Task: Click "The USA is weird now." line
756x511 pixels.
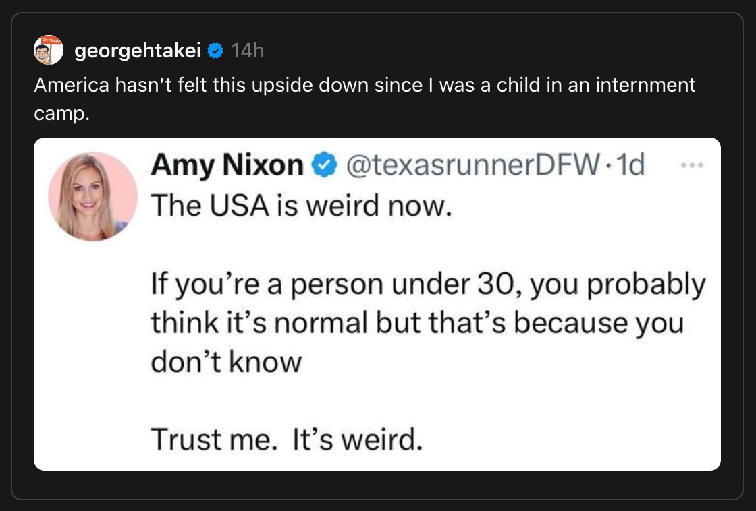Action: coord(300,205)
